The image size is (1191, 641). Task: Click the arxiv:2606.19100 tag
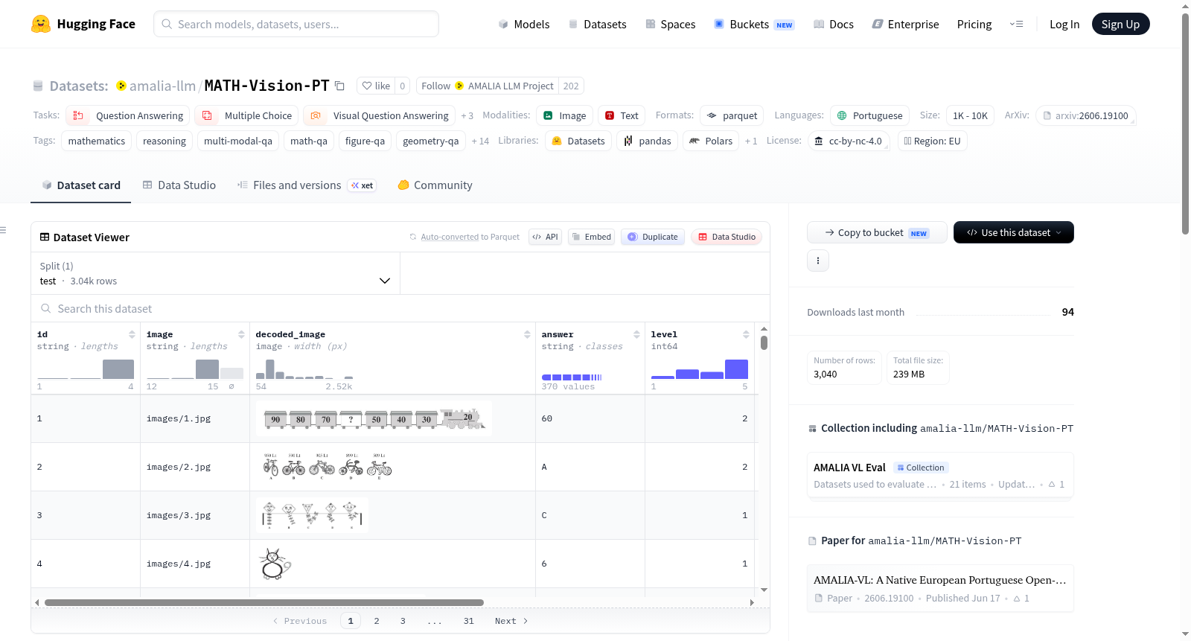1085,115
